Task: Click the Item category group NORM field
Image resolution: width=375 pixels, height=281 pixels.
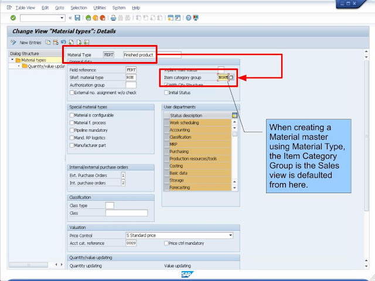Action: point(223,77)
